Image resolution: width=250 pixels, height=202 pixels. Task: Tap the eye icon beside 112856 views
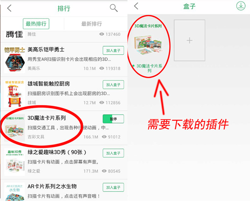(x=102, y=103)
